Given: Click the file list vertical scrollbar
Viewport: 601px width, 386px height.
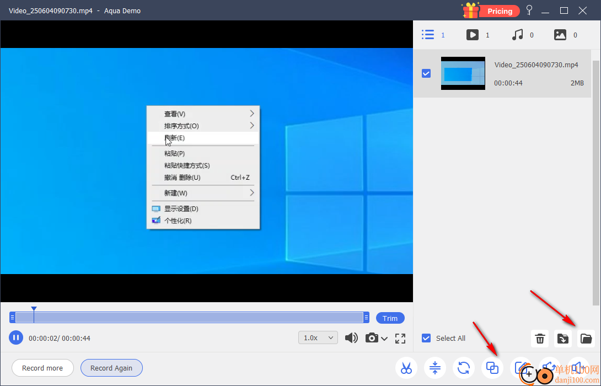Looking at the screenshot, I should pyautogui.click(x=596, y=182).
